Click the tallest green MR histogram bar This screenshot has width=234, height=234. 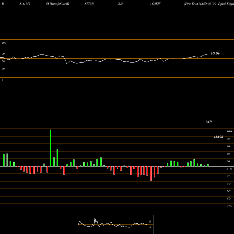(51, 148)
